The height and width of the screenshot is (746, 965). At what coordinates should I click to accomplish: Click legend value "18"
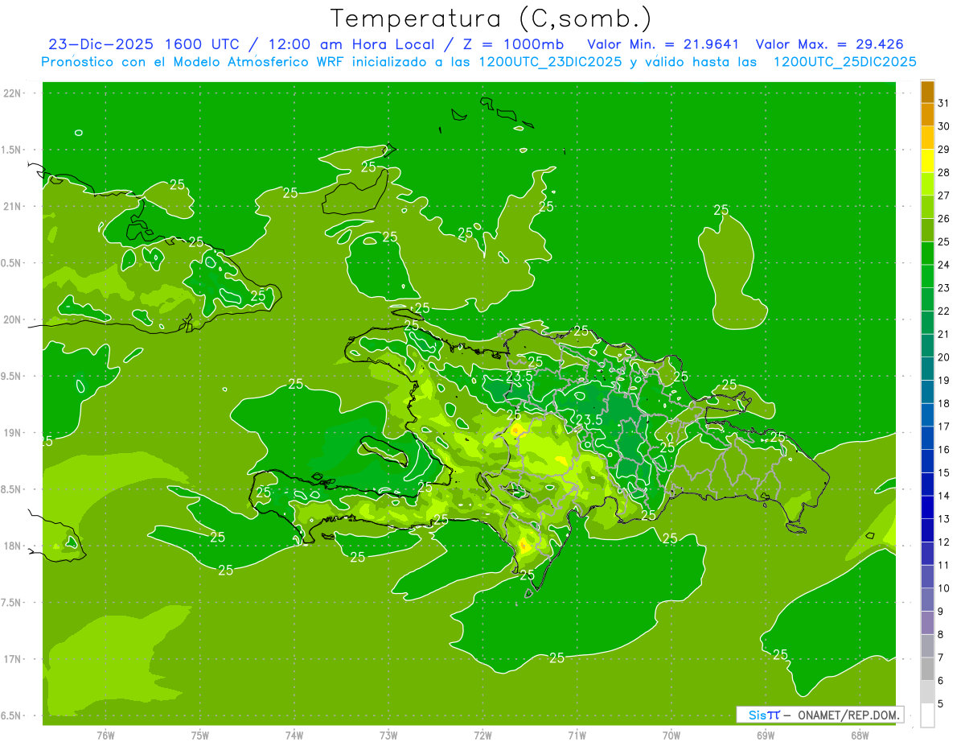click(x=944, y=403)
